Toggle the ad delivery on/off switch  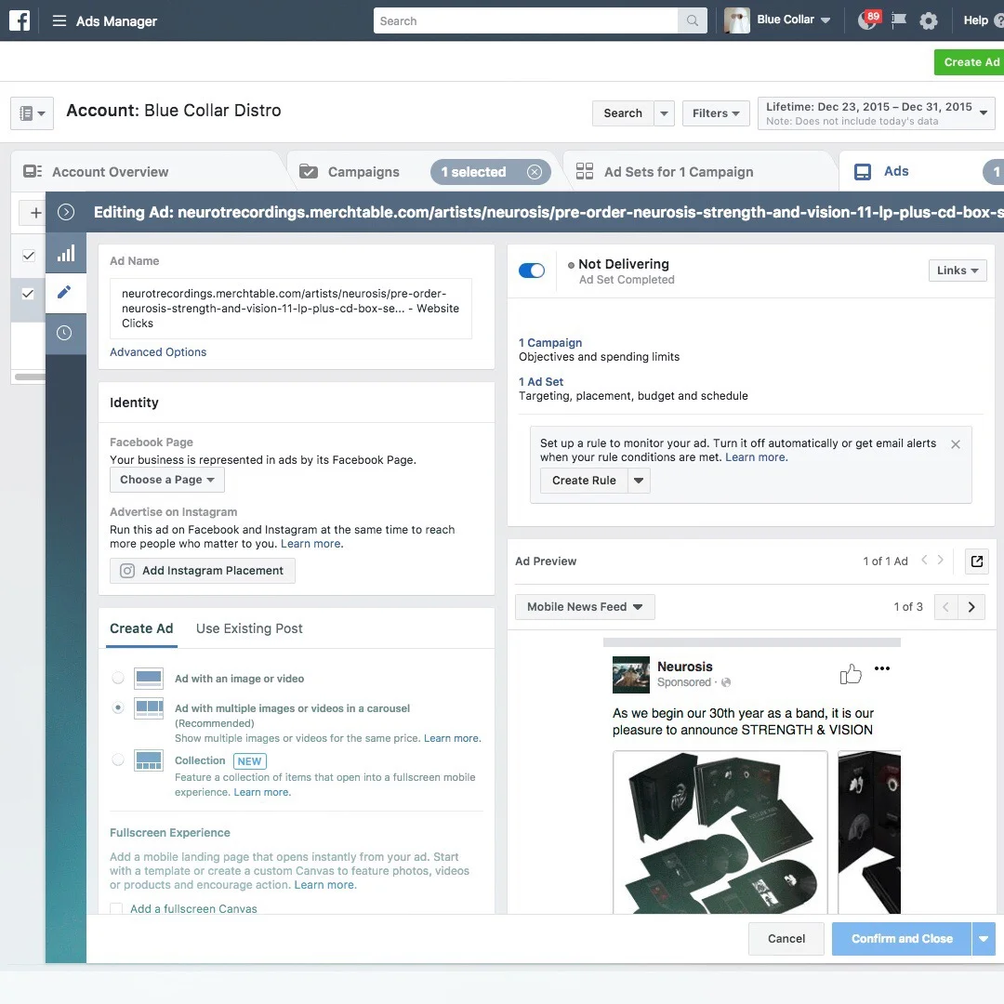click(532, 271)
